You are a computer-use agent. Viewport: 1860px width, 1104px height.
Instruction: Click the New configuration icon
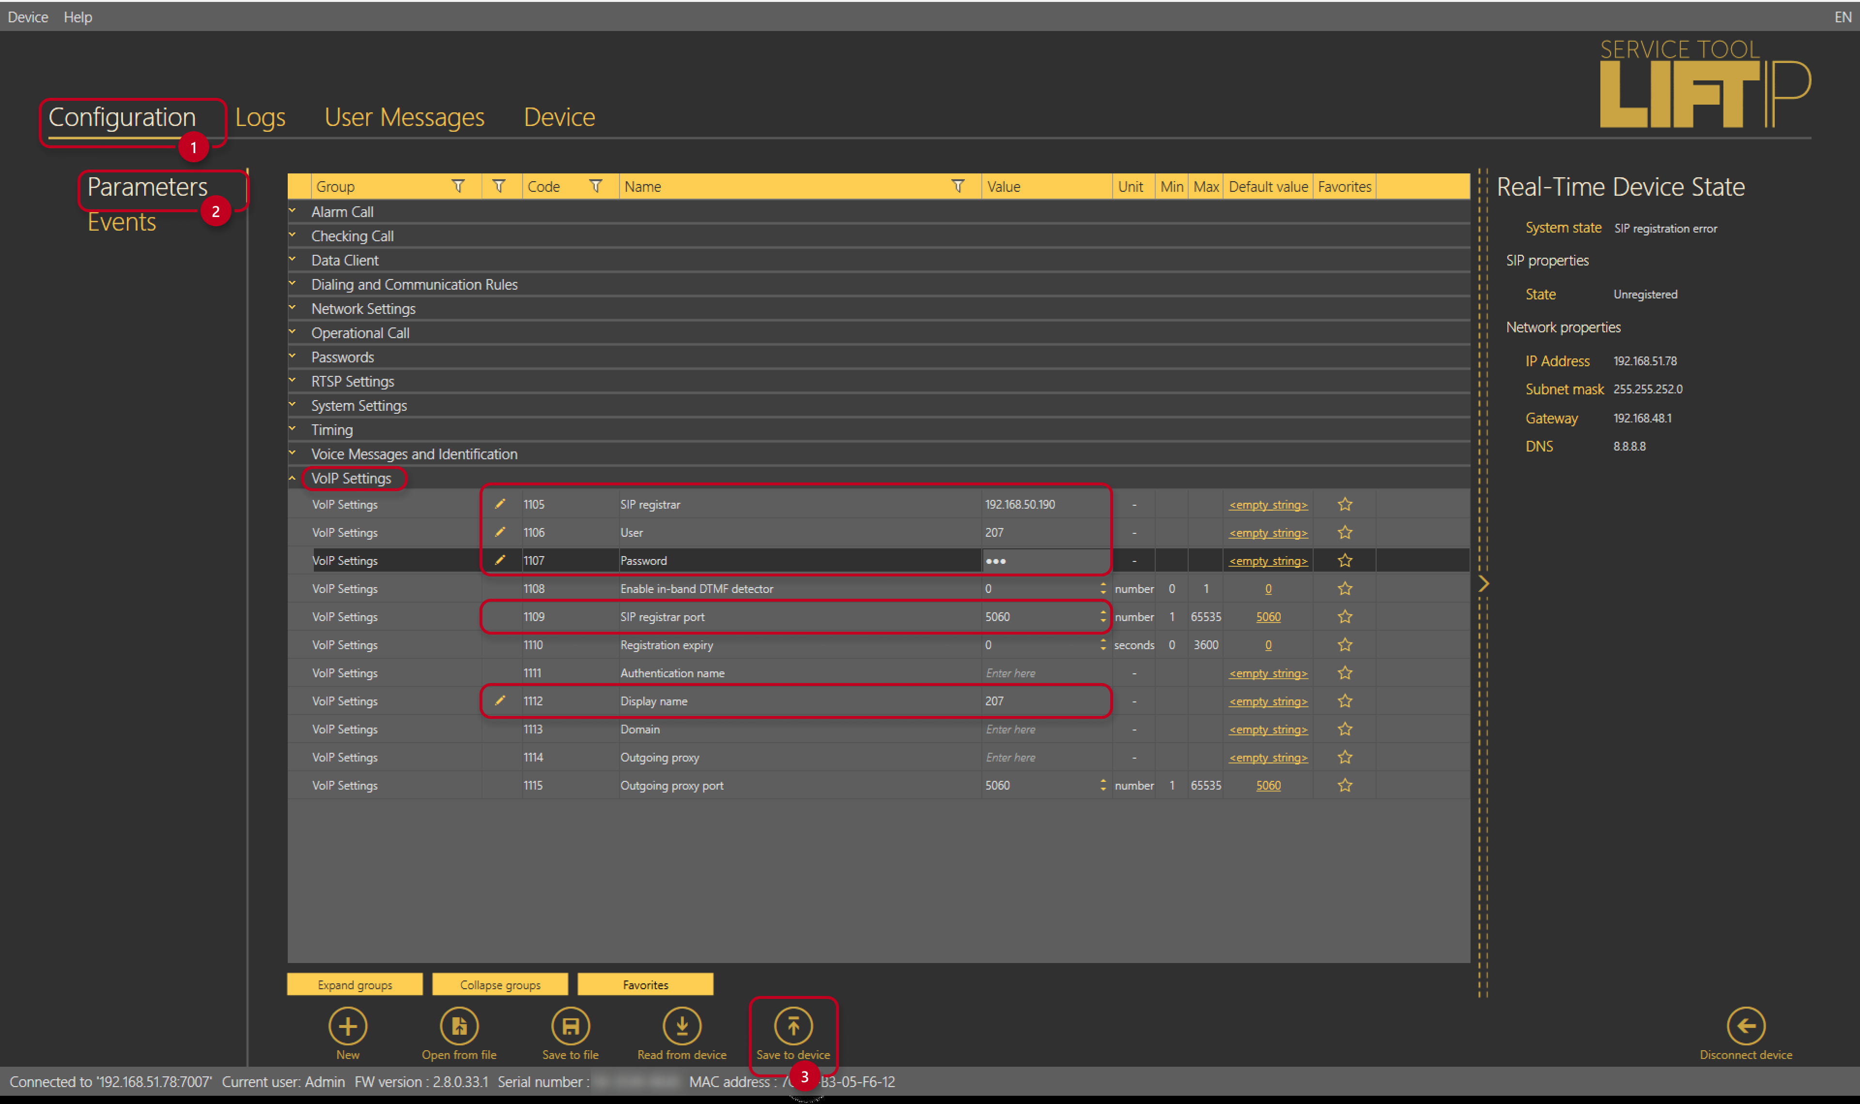[x=347, y=1026]
